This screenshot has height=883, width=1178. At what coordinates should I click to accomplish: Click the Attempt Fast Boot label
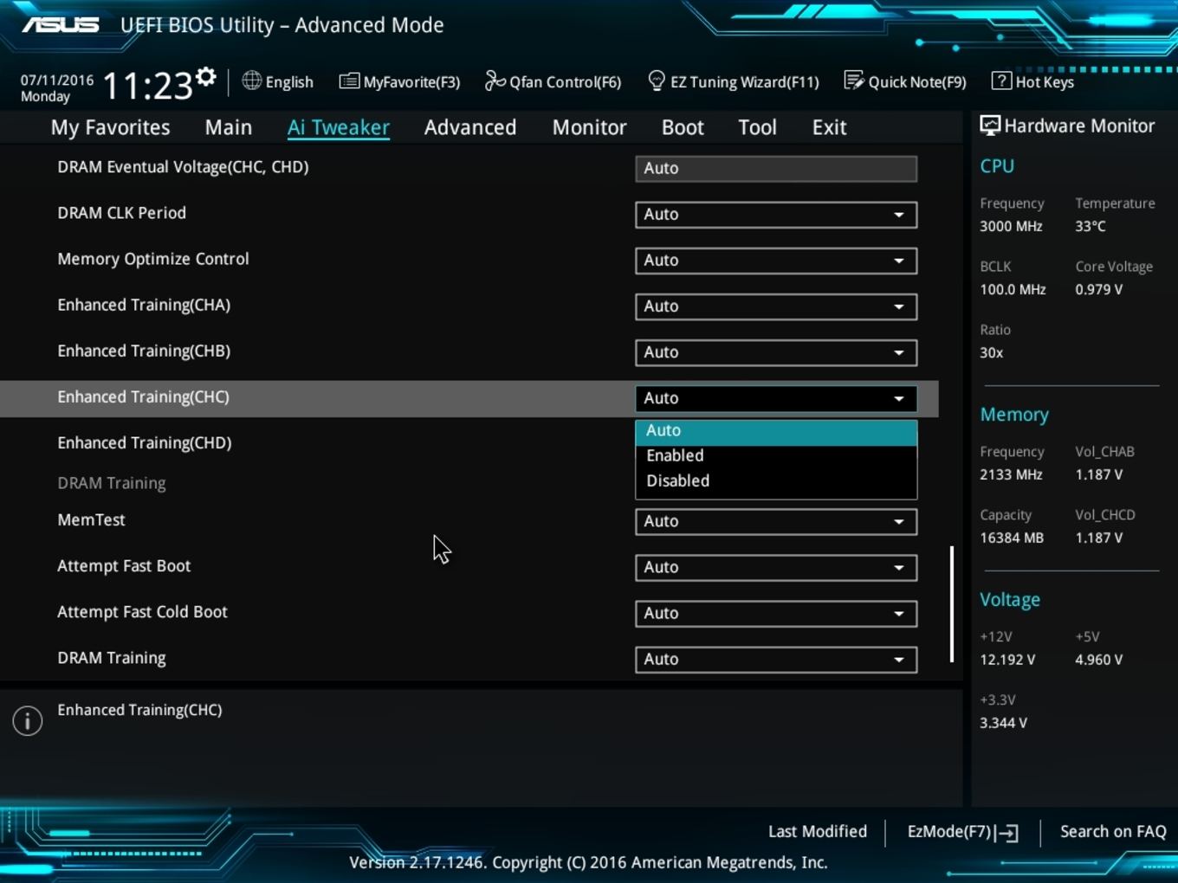tap(124, 565)
